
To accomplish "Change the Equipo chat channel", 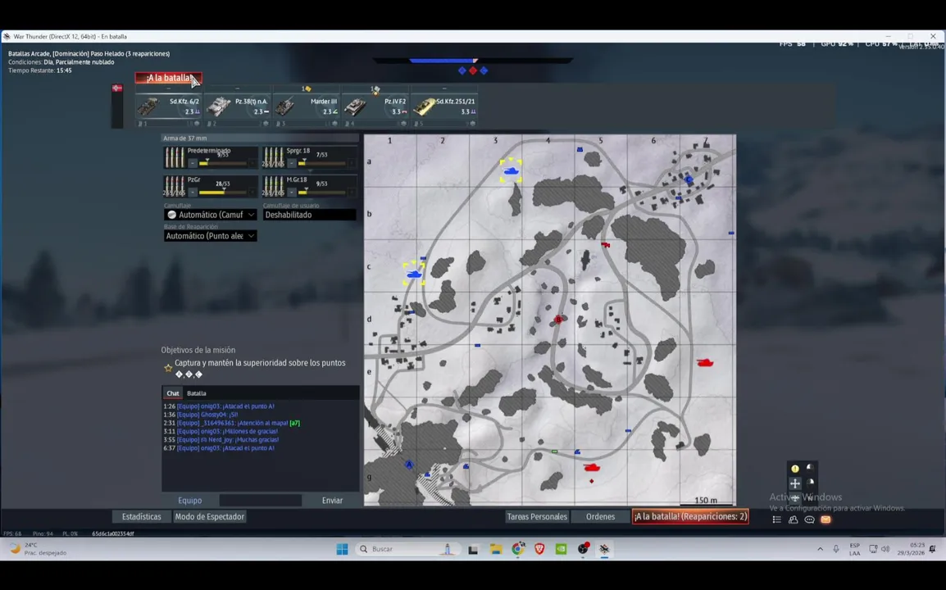I will click(x=189, y=500).
